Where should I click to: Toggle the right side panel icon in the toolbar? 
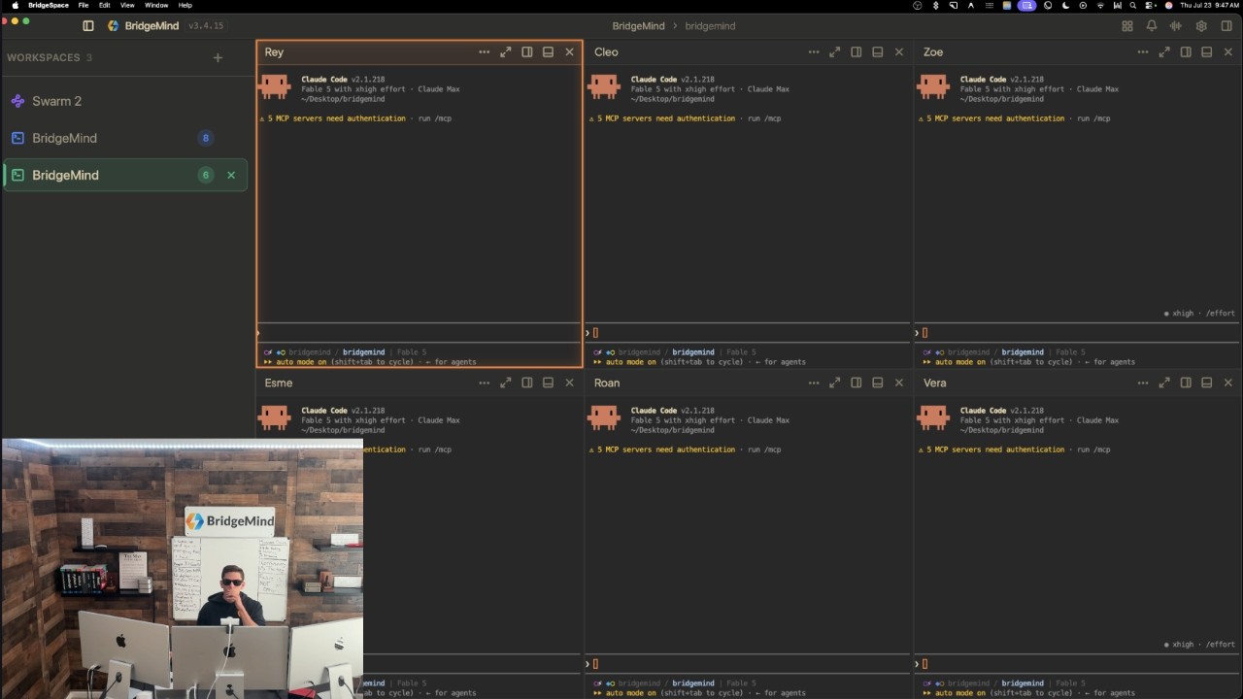pyautogui.click(x=1226, y=26)
